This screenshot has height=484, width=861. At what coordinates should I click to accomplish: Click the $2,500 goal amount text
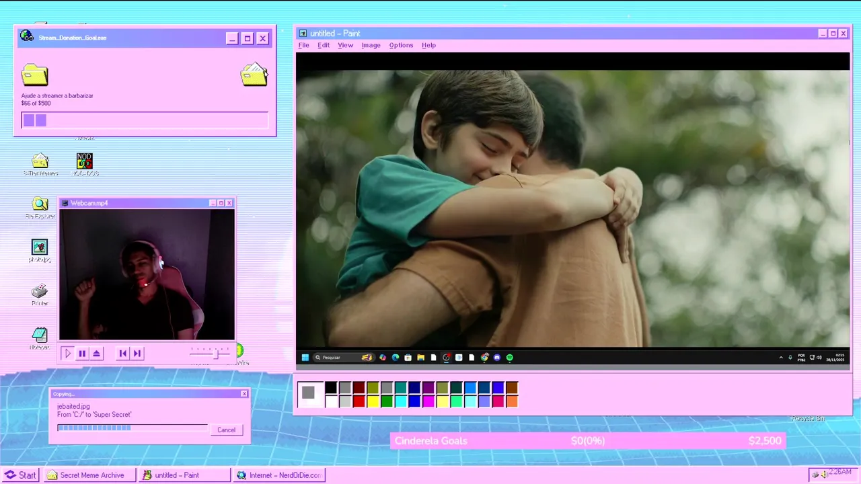point(765,441)
